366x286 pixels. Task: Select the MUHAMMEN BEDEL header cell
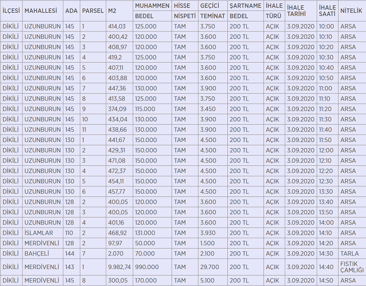click(x=152, y=11)
